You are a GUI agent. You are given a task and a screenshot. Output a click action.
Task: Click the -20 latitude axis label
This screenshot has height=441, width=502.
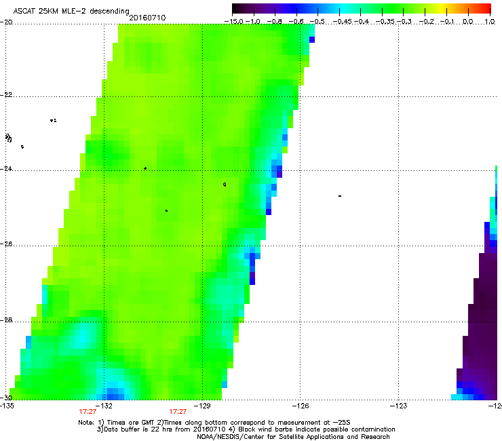[x=6, y=22]
